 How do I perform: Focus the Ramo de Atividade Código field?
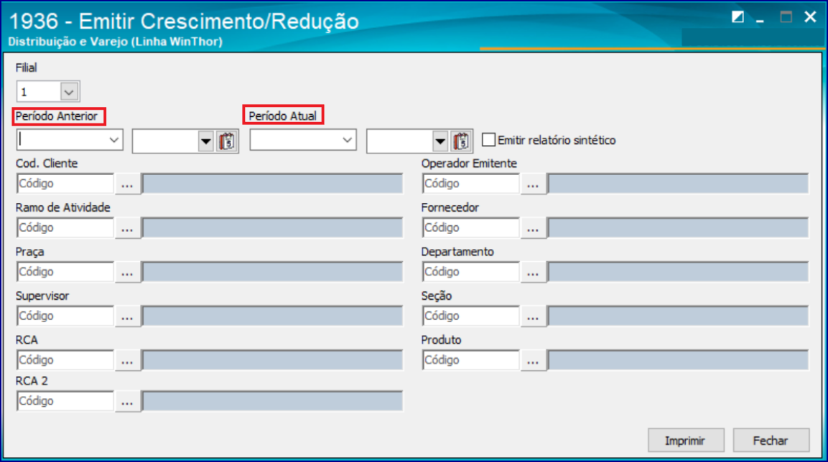65,227
